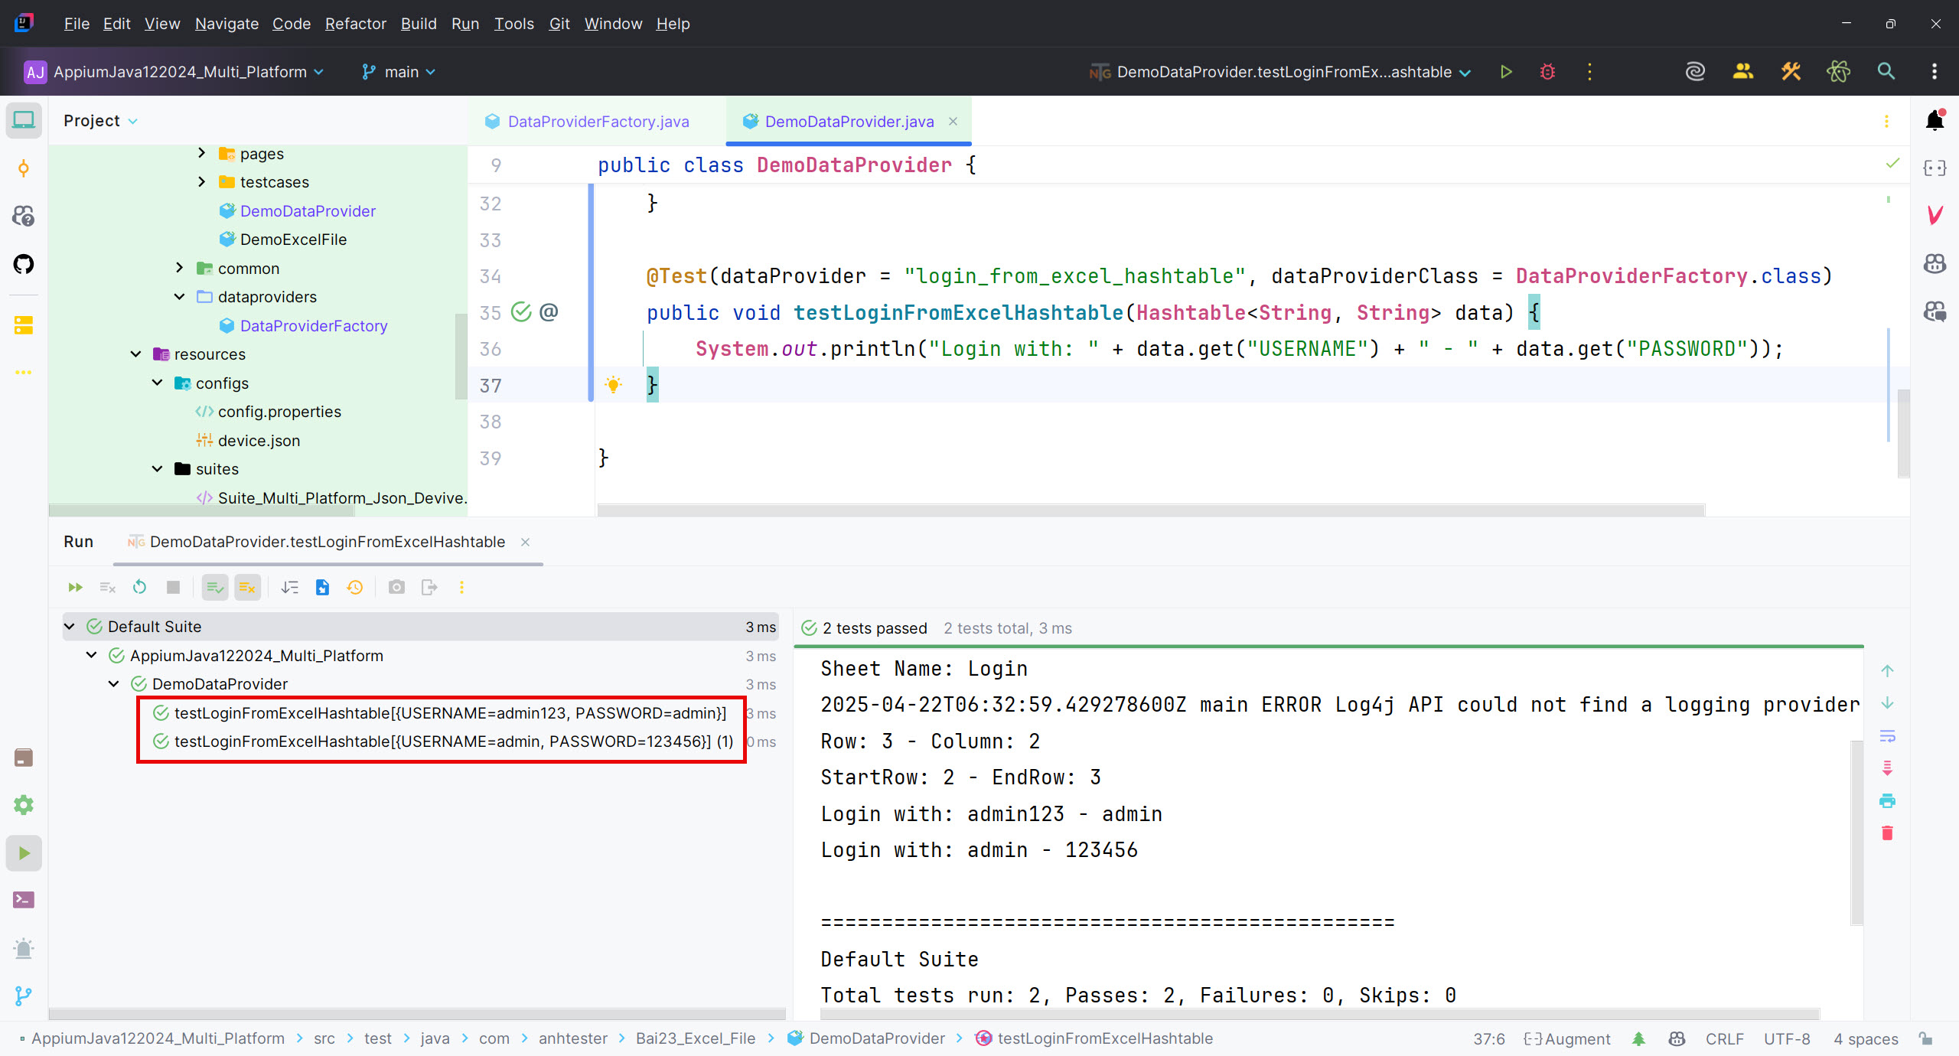Click editor horizontal scrollbar
Viewport: 1959px width, 1056px height.
1151,510
